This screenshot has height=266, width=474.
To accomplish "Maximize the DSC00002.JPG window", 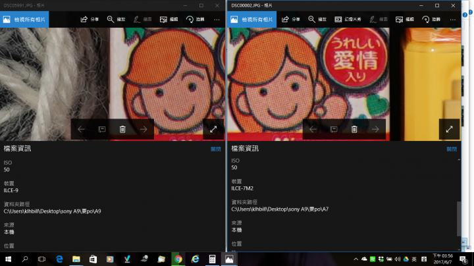I will [x=437, y=5].
